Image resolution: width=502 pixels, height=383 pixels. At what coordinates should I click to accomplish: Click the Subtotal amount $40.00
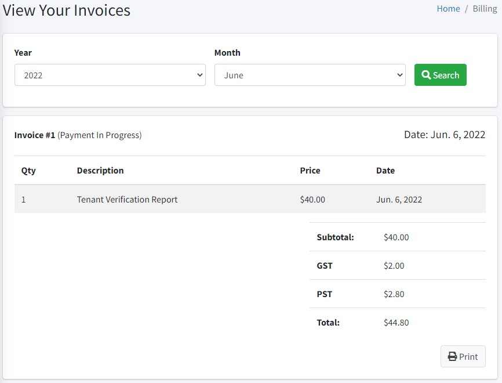pyautogui.click(x=396, y=237)
